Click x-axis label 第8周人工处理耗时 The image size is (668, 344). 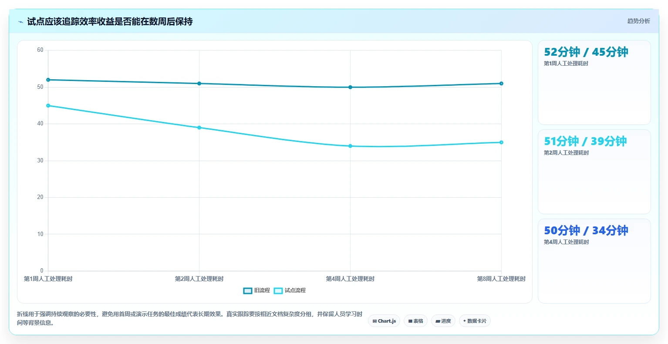501,279
